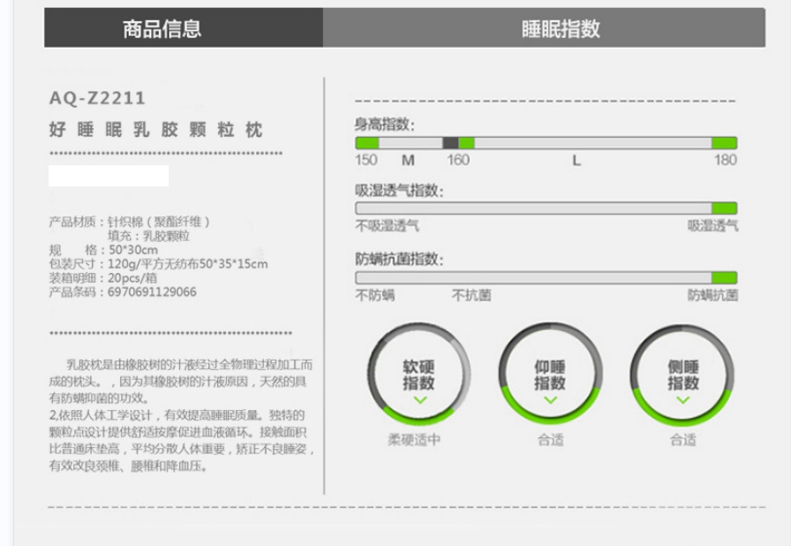Click the dark marker on 身高指数 bar
Viewport: 791px width, 546px height.
450,143
